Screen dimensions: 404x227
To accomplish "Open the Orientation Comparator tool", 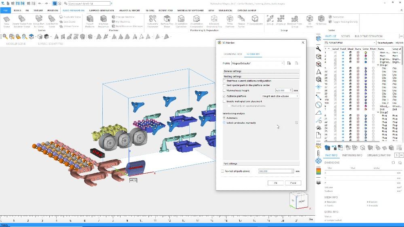I will click(x=197, y=21).
